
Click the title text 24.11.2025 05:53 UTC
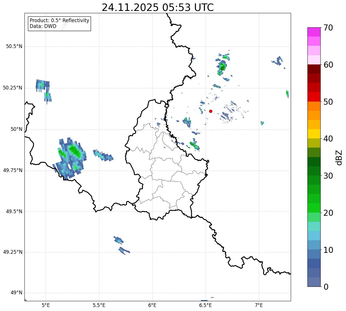pos(158,7)
